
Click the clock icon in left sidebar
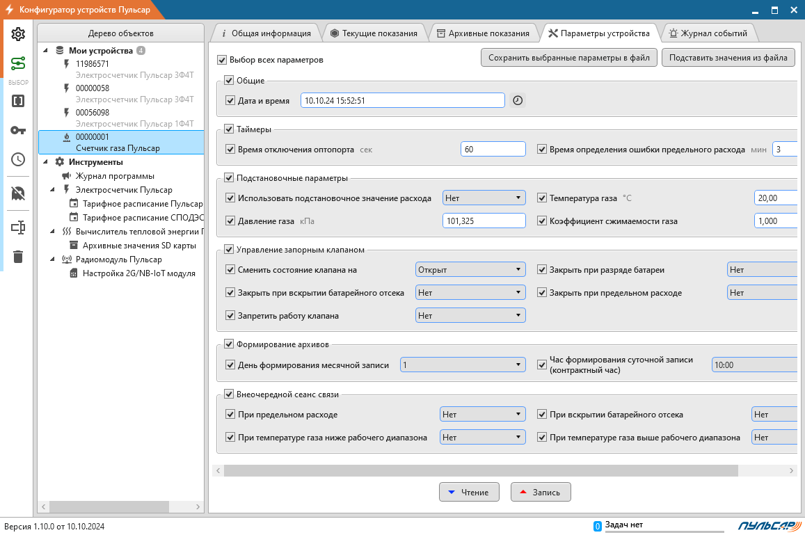18,159
